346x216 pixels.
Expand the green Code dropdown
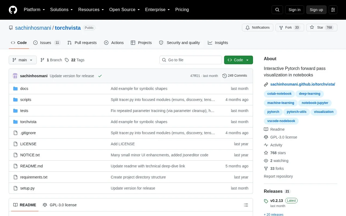(x=238, y=60)
